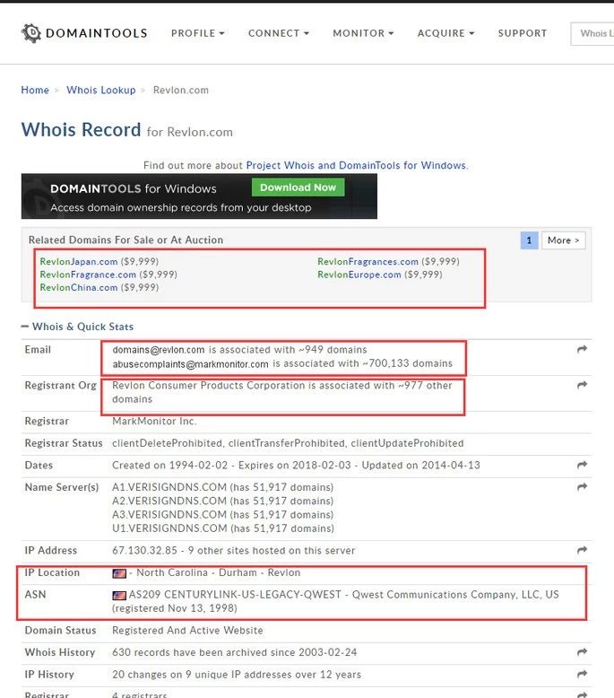Click the Revlon.com breadcrumb text
614x698 pixels.
180,90
